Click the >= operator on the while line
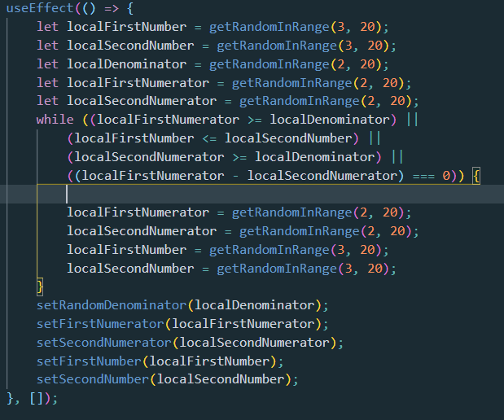This screenshot has height=420, width=504. pos(255,120)
